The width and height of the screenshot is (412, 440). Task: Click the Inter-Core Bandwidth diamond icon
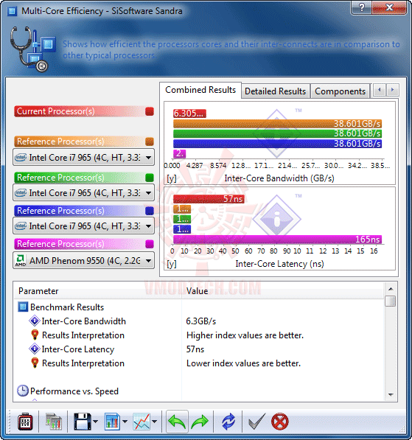pos(35,321)
